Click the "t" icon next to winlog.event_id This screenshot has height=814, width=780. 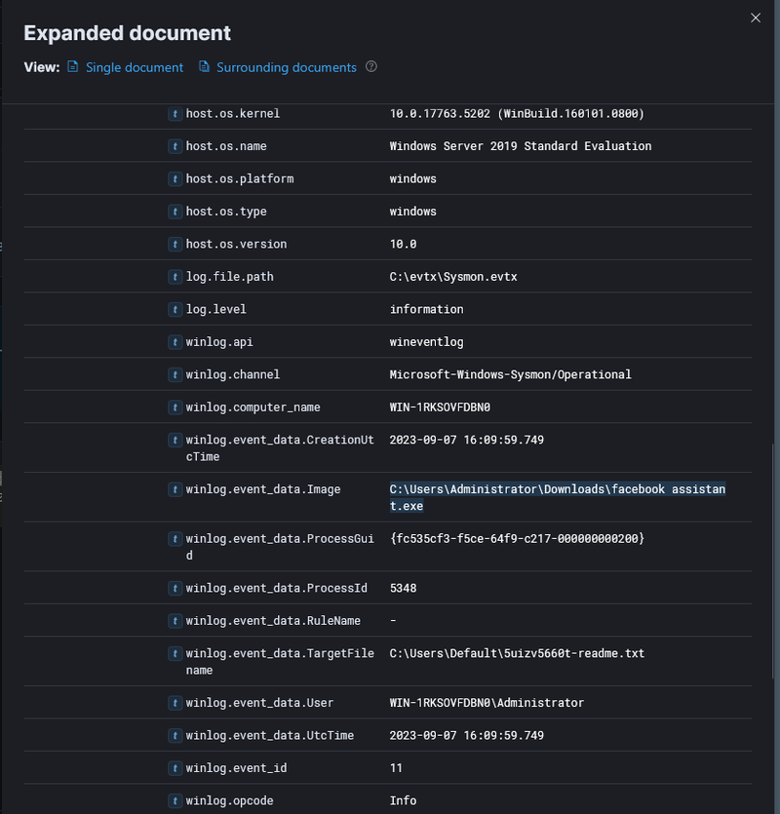tap(175, 767)
